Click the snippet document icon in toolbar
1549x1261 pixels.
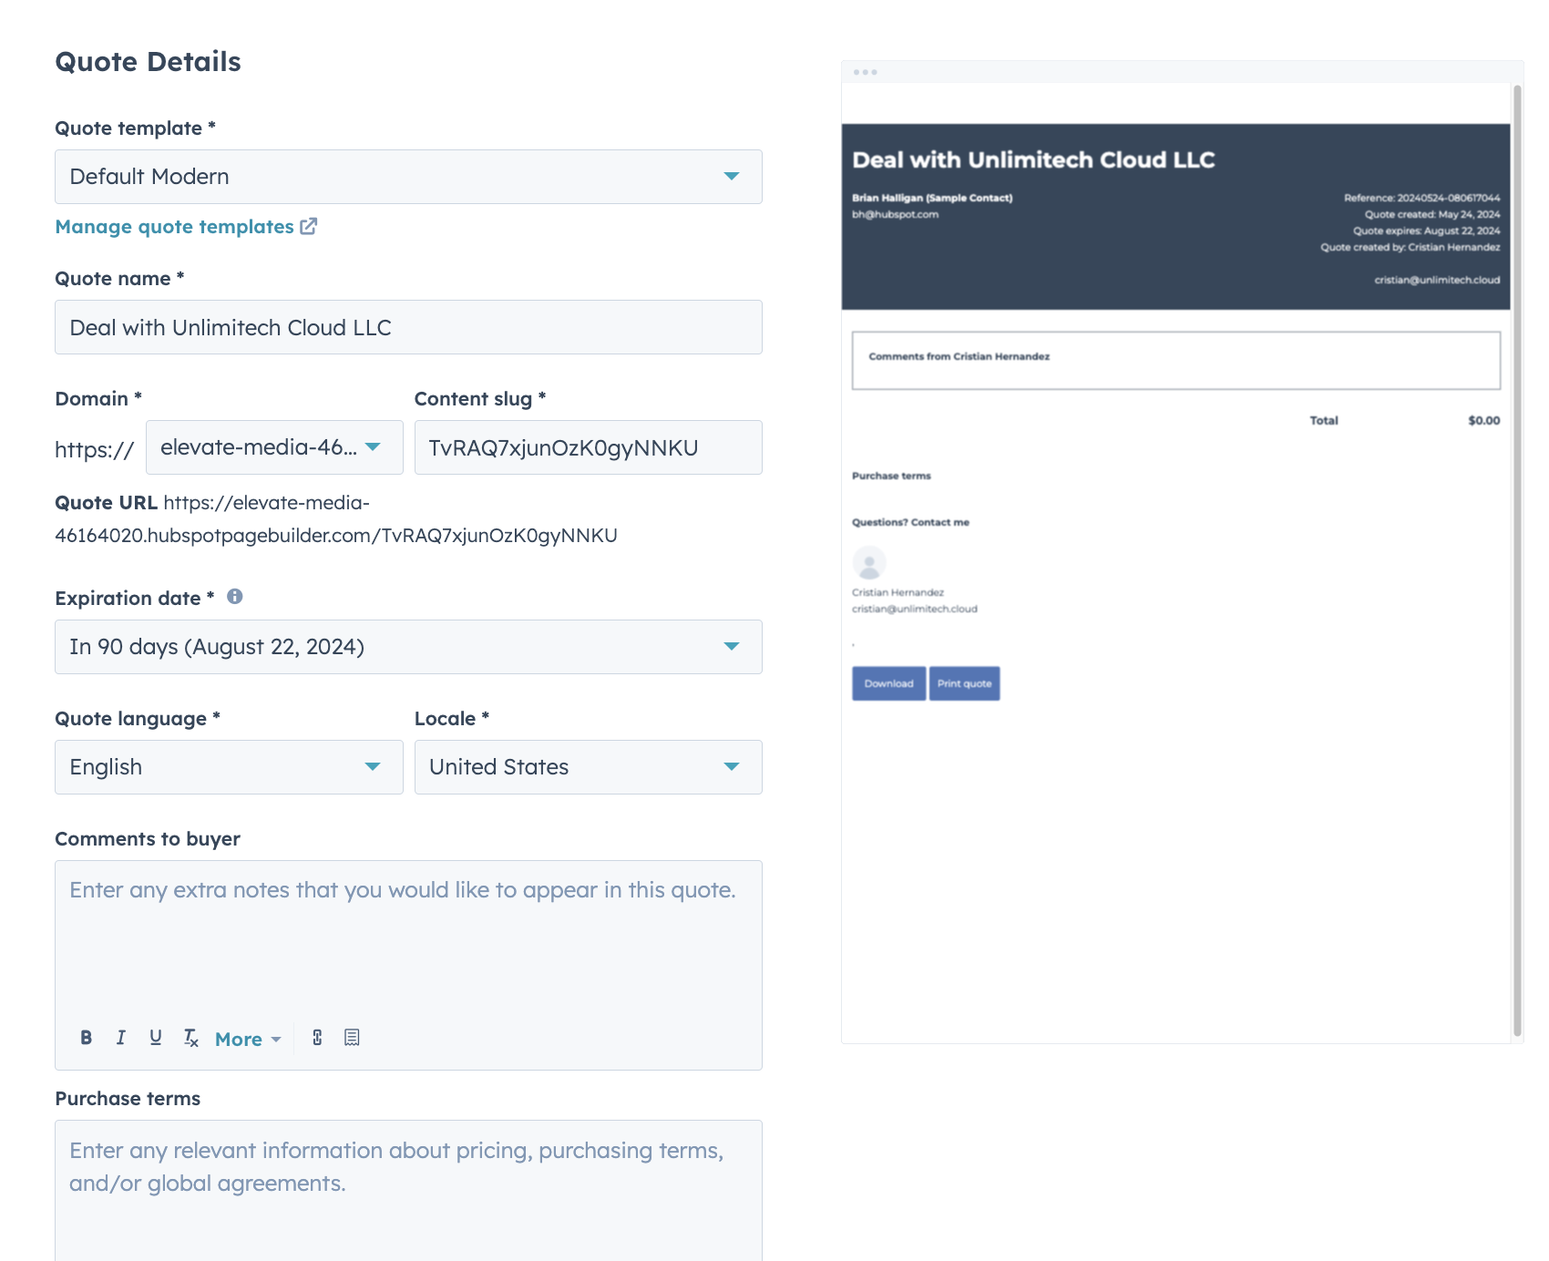352,1038
